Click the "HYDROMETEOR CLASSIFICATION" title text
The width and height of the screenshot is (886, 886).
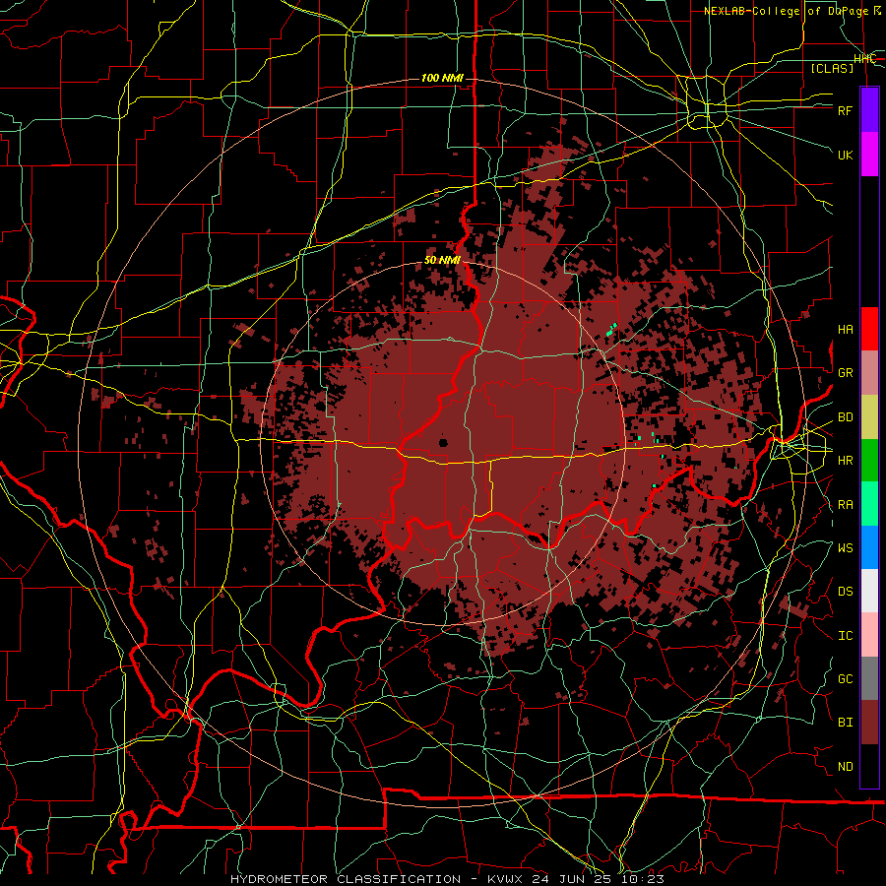click(346, 879)
